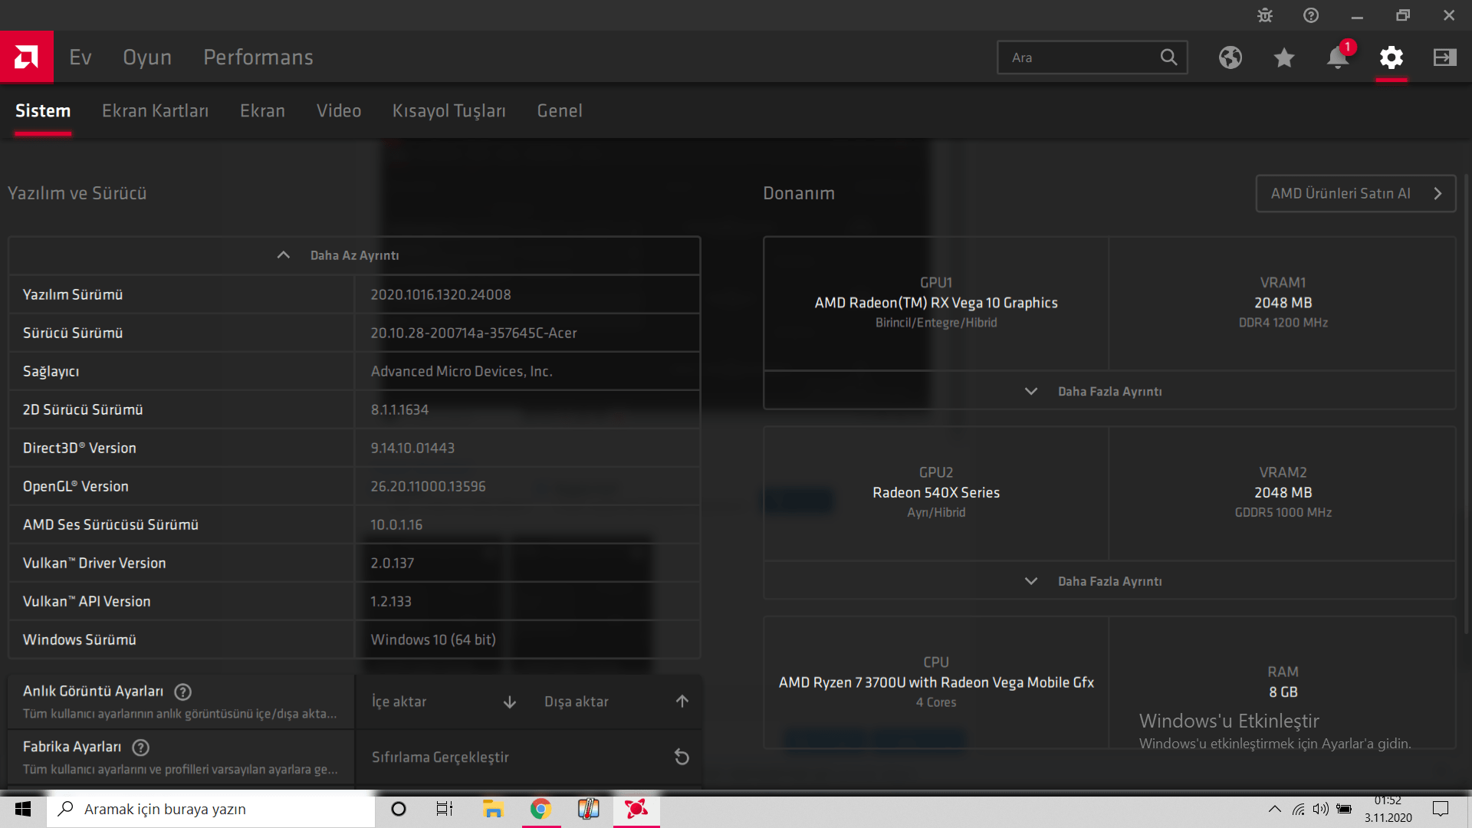Expand Daha Fazla Ayrıntı under GPU1

click(1109, 391)
